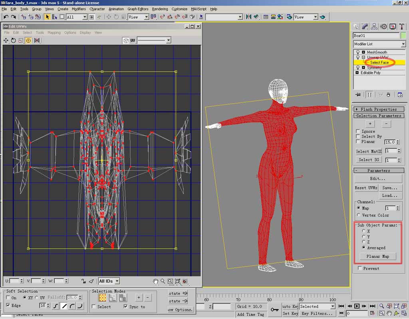Click the Mirror tool in Edit UVWs toolbar
This screenshot has width=409, height=319.
click(x=37, y=40)
